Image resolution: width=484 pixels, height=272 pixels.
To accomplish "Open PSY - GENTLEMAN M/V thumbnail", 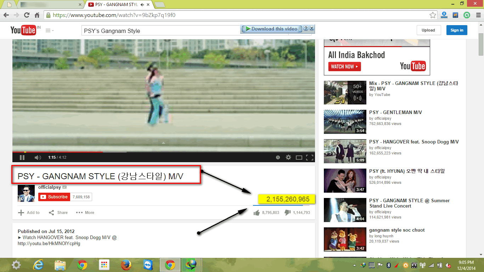I will 345,122.
